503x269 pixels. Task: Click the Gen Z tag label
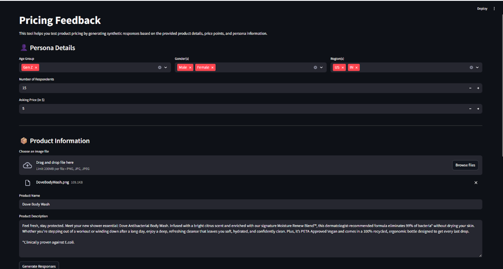(x=28, y=68)
